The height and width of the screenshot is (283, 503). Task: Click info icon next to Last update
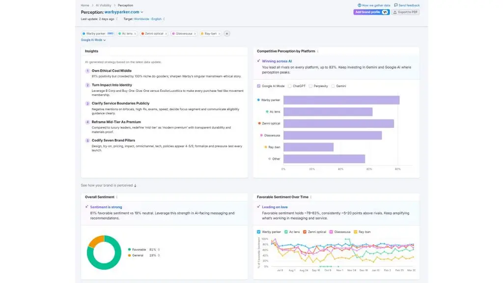tap(117, 19)
